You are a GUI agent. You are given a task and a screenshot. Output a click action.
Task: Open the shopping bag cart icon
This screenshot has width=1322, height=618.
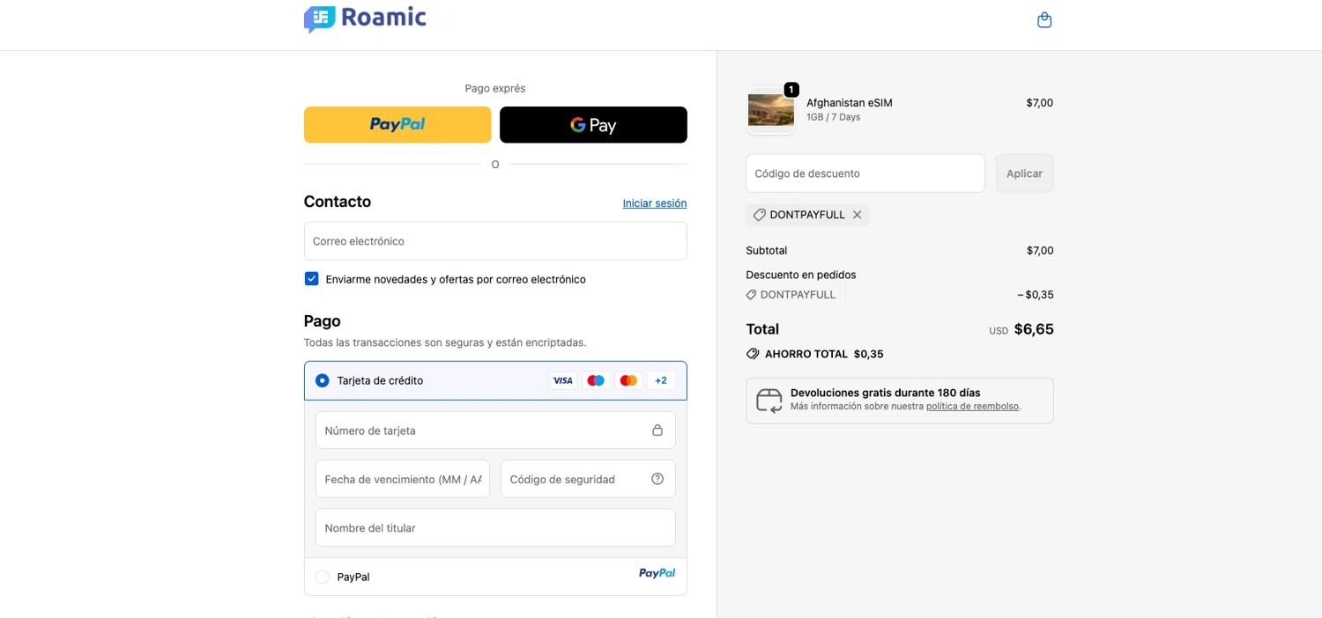click(1044, 19)
